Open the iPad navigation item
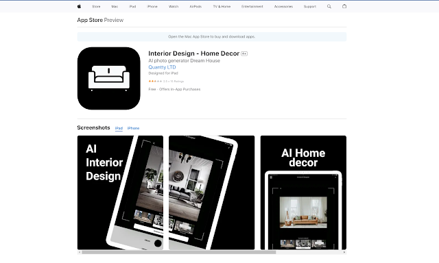The image size is (439, 263). click(132, 6)
